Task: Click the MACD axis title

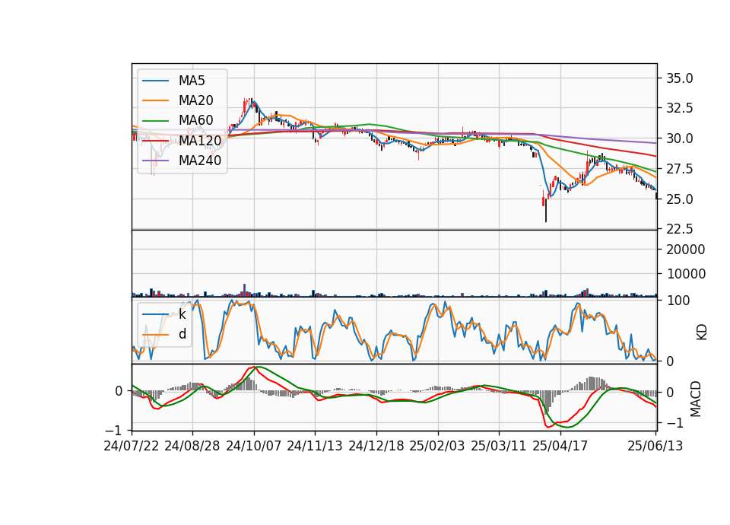Action: 695,399
